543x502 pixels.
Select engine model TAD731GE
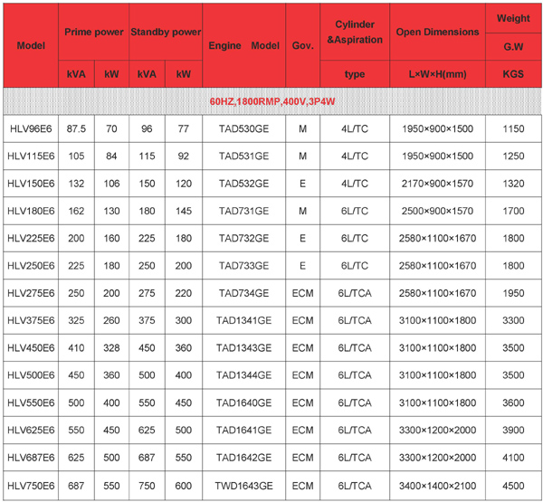[243, 211]
